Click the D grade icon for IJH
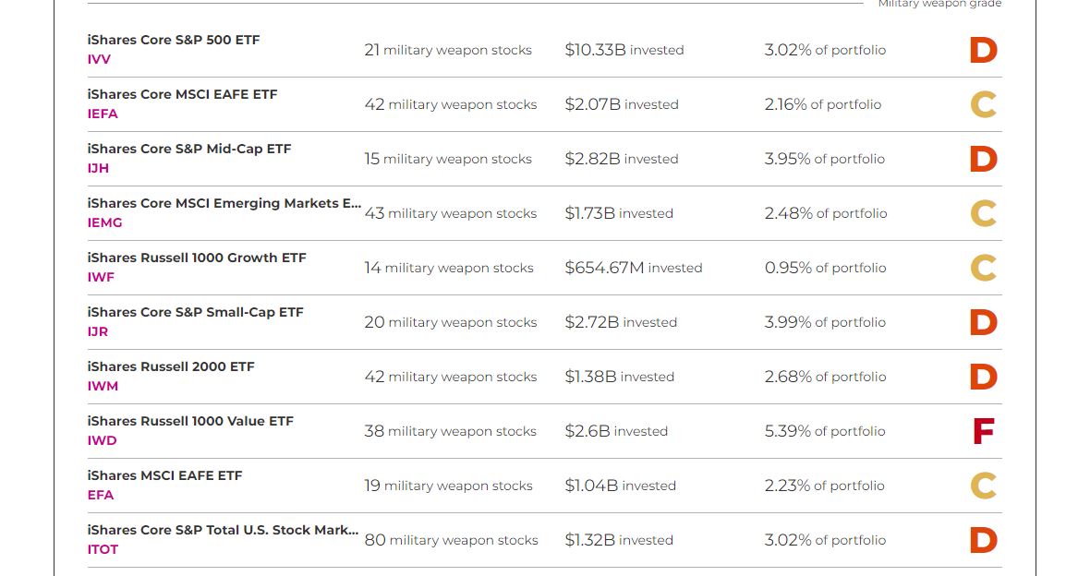Viewport: 1066px width, 576px height. click(983, 159)
